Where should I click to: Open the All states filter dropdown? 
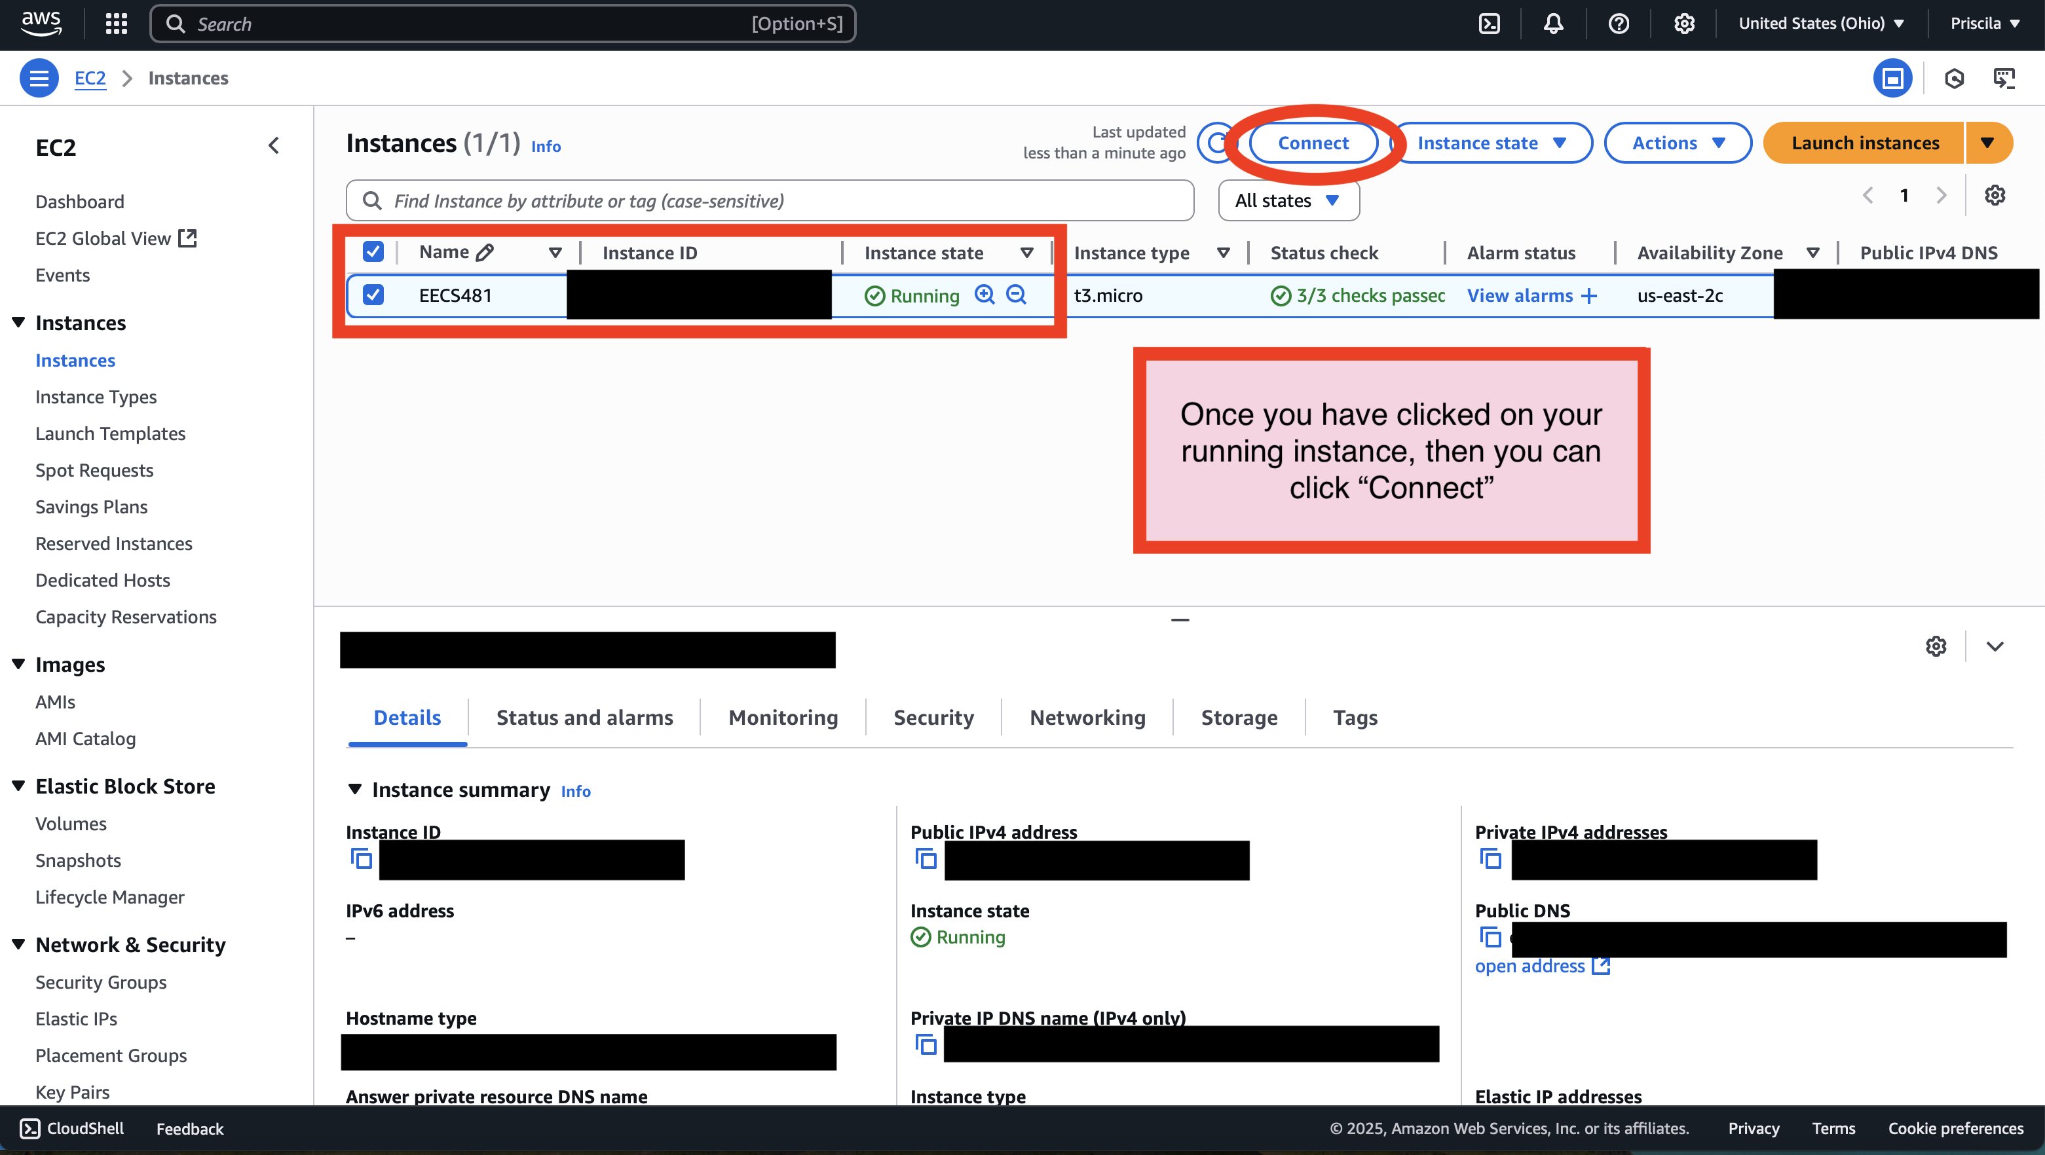click(x=1288, y=201)
